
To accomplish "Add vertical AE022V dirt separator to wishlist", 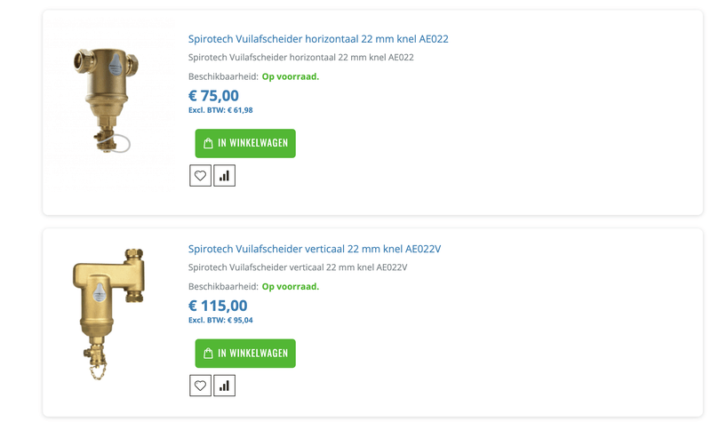I will pos(200,386).
